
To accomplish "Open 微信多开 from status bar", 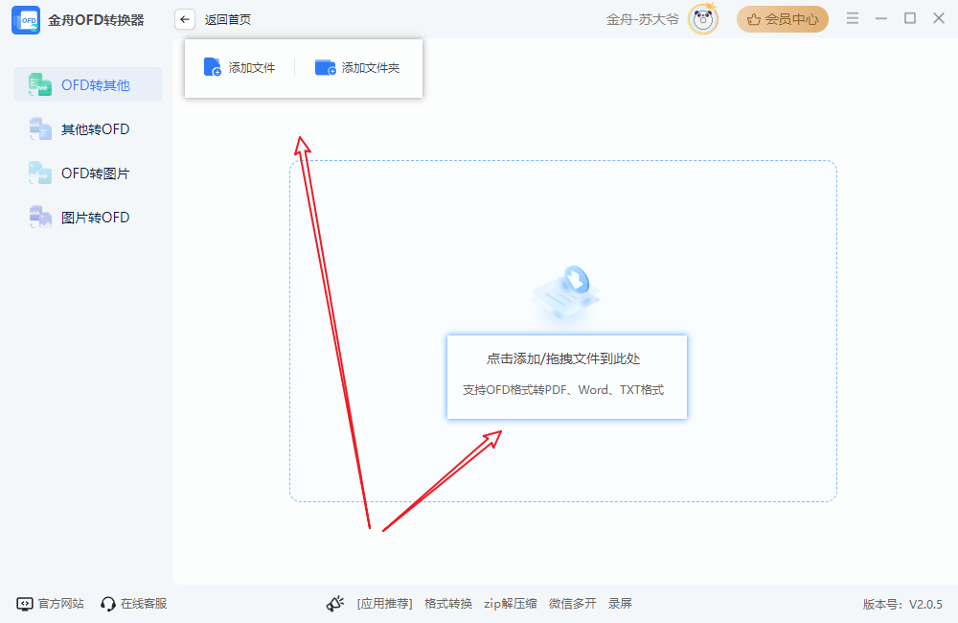I will click(572, 603).
